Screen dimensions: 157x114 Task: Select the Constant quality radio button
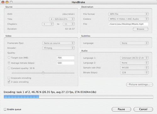(x=9, y=68)
